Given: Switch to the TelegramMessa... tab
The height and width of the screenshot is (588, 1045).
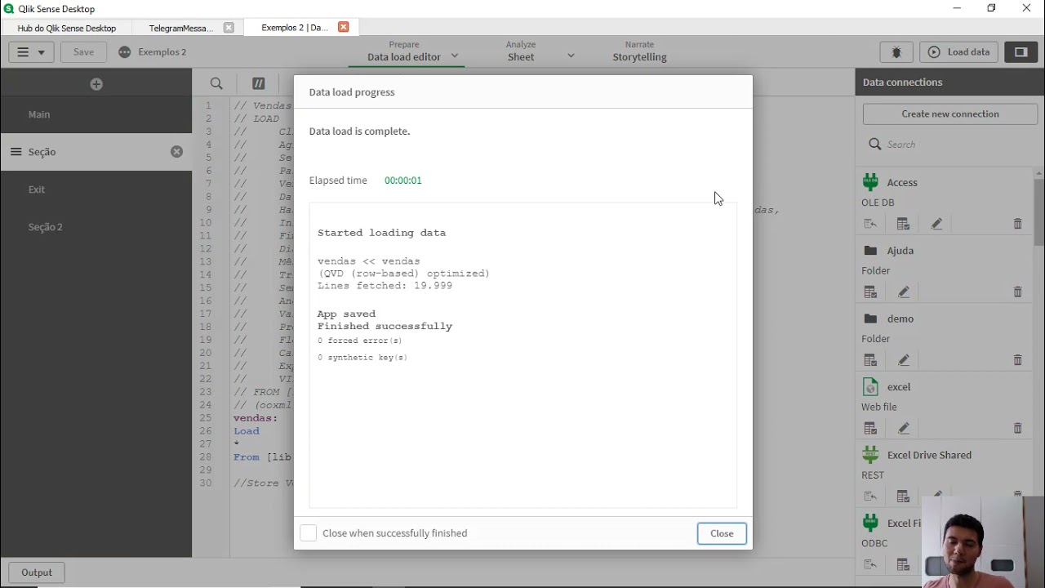Looking at the screenshot, I should click(x=181, y=28).
